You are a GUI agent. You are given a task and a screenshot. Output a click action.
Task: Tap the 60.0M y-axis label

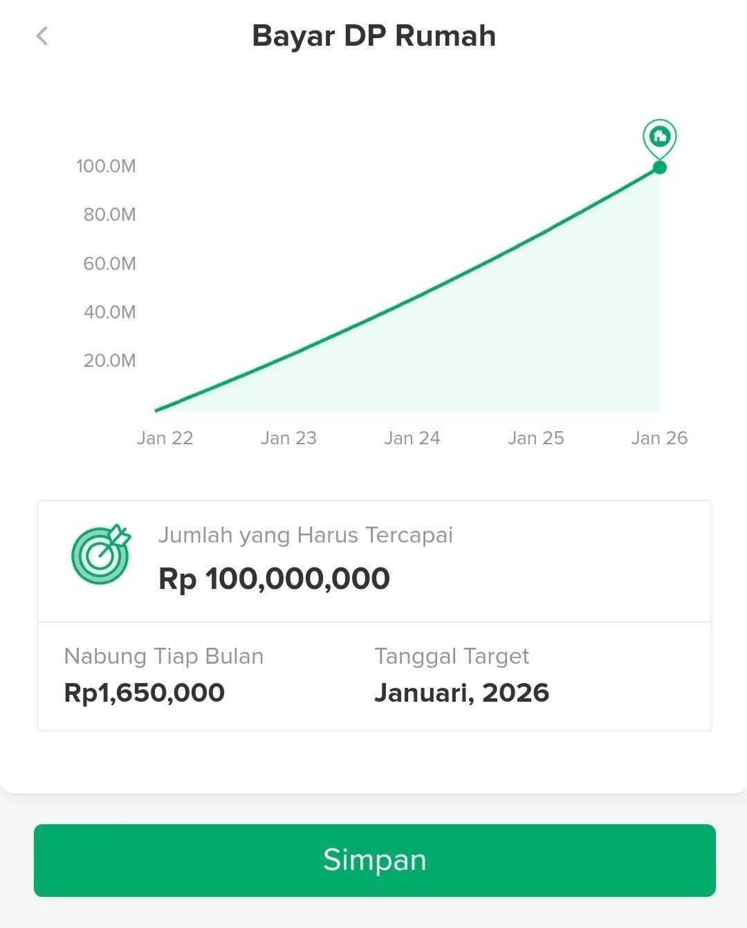pyautogui.click(x=109, y=264)
